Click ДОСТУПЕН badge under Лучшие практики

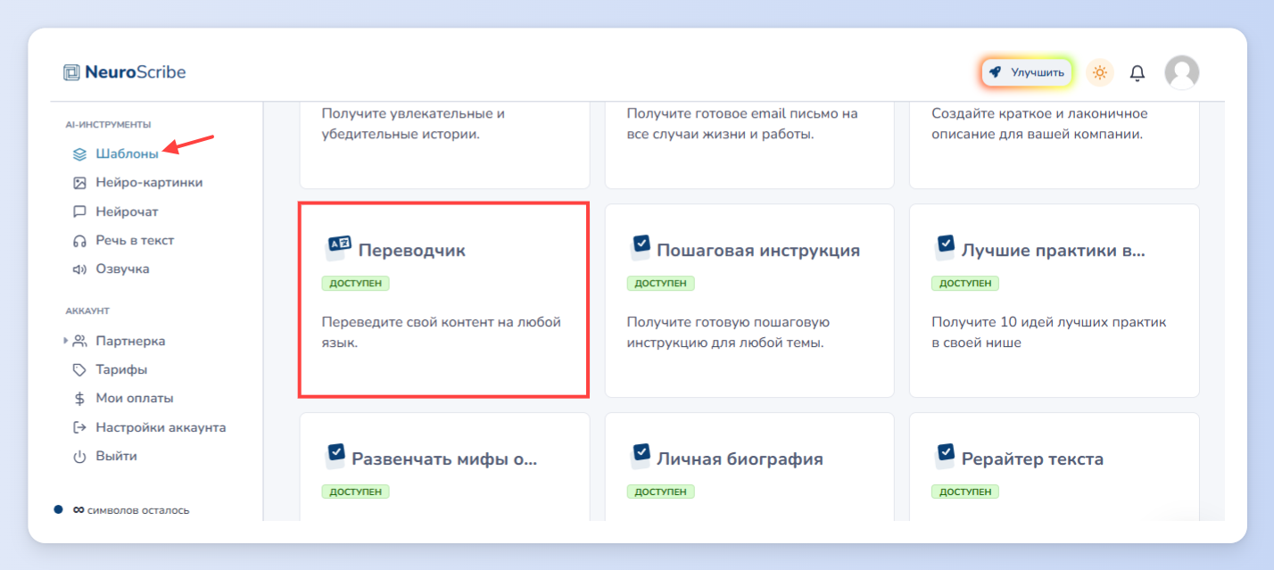tap(965, 284)
